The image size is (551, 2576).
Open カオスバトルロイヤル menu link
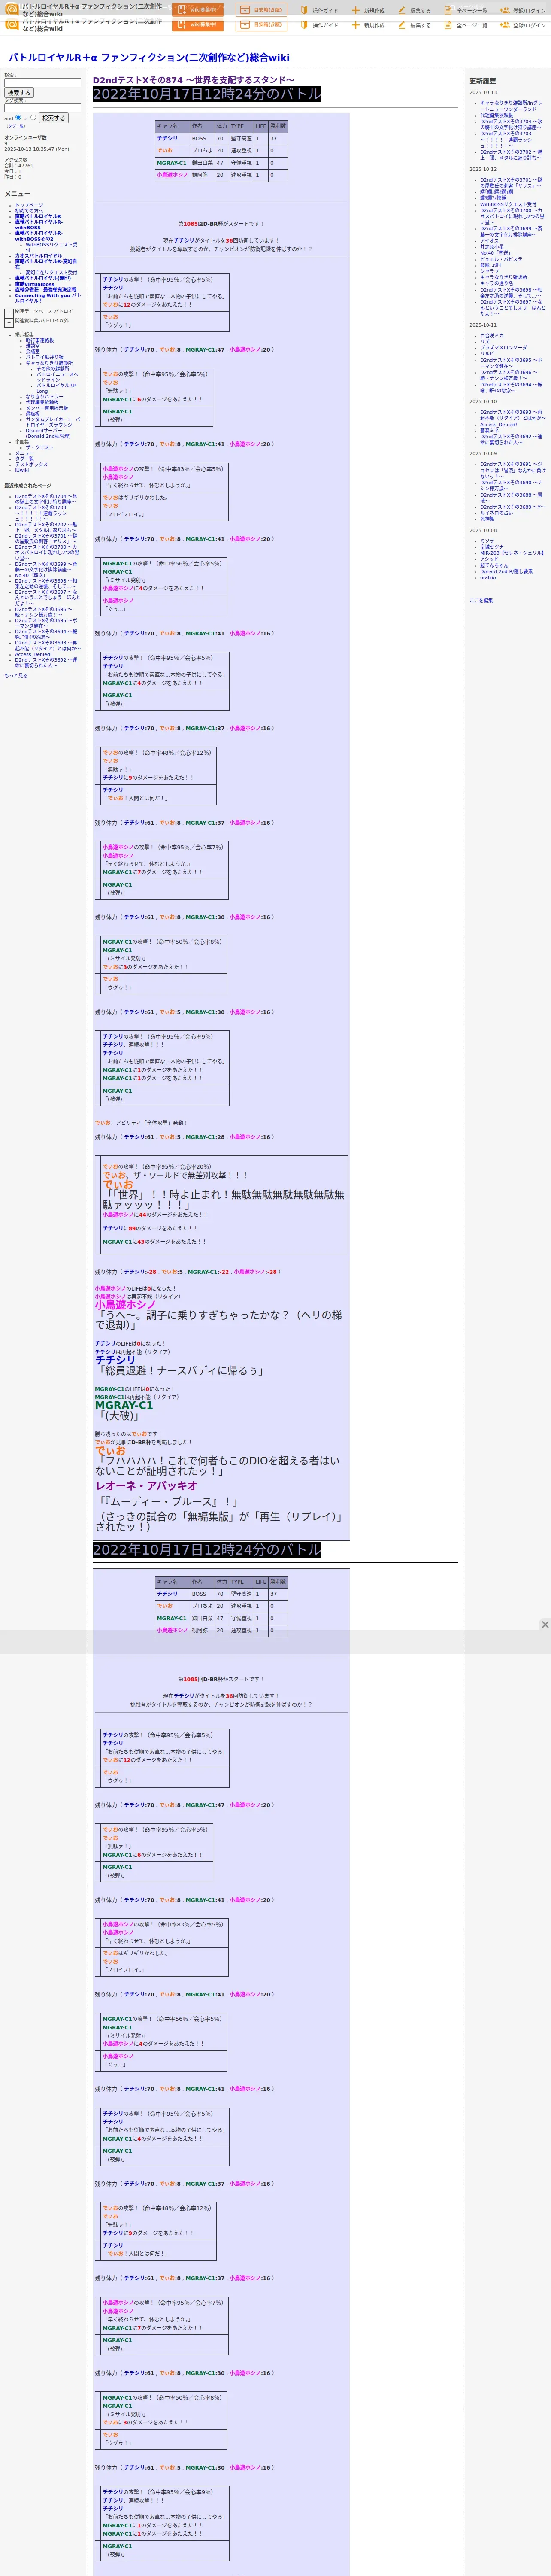[38, 256]
